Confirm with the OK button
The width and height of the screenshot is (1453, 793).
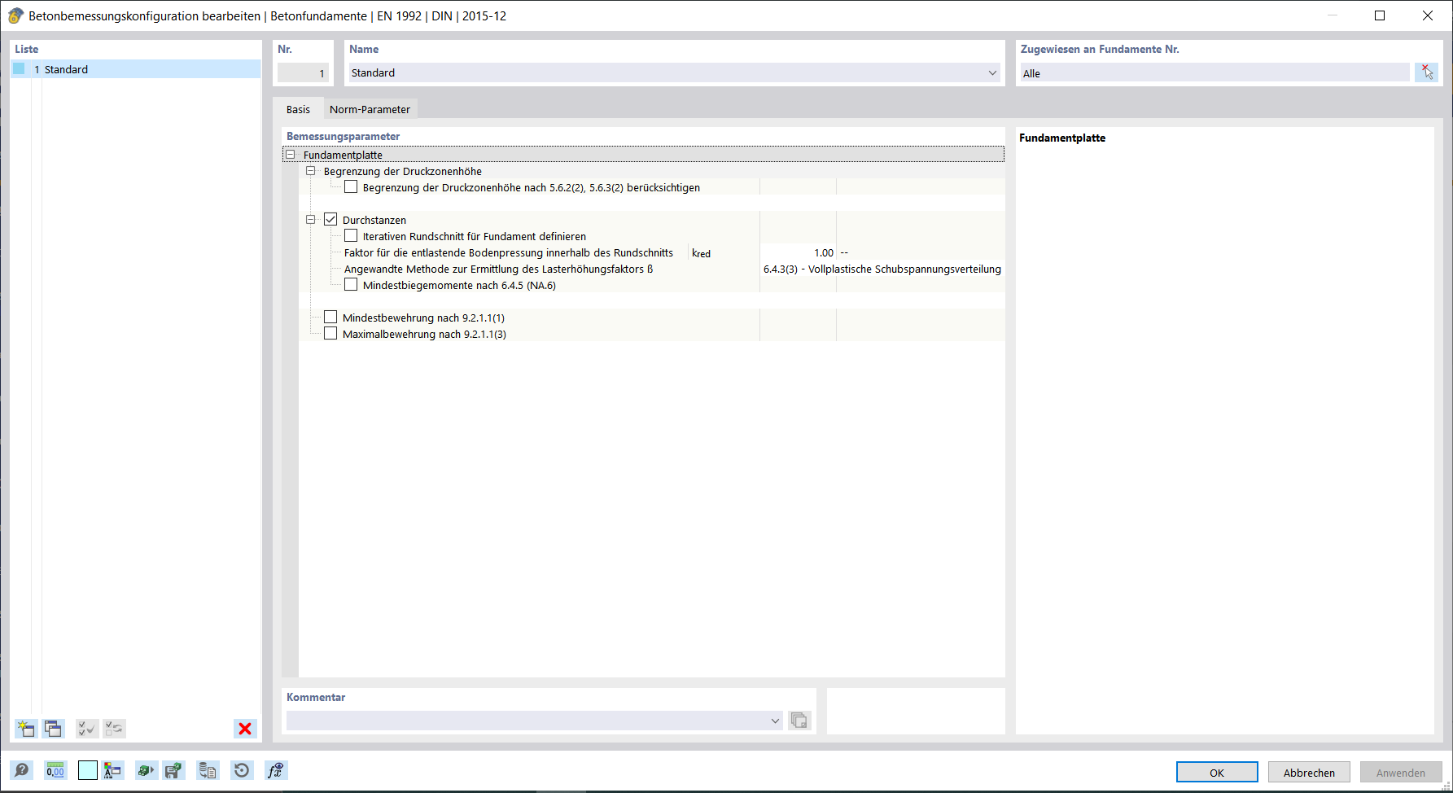1217,773
